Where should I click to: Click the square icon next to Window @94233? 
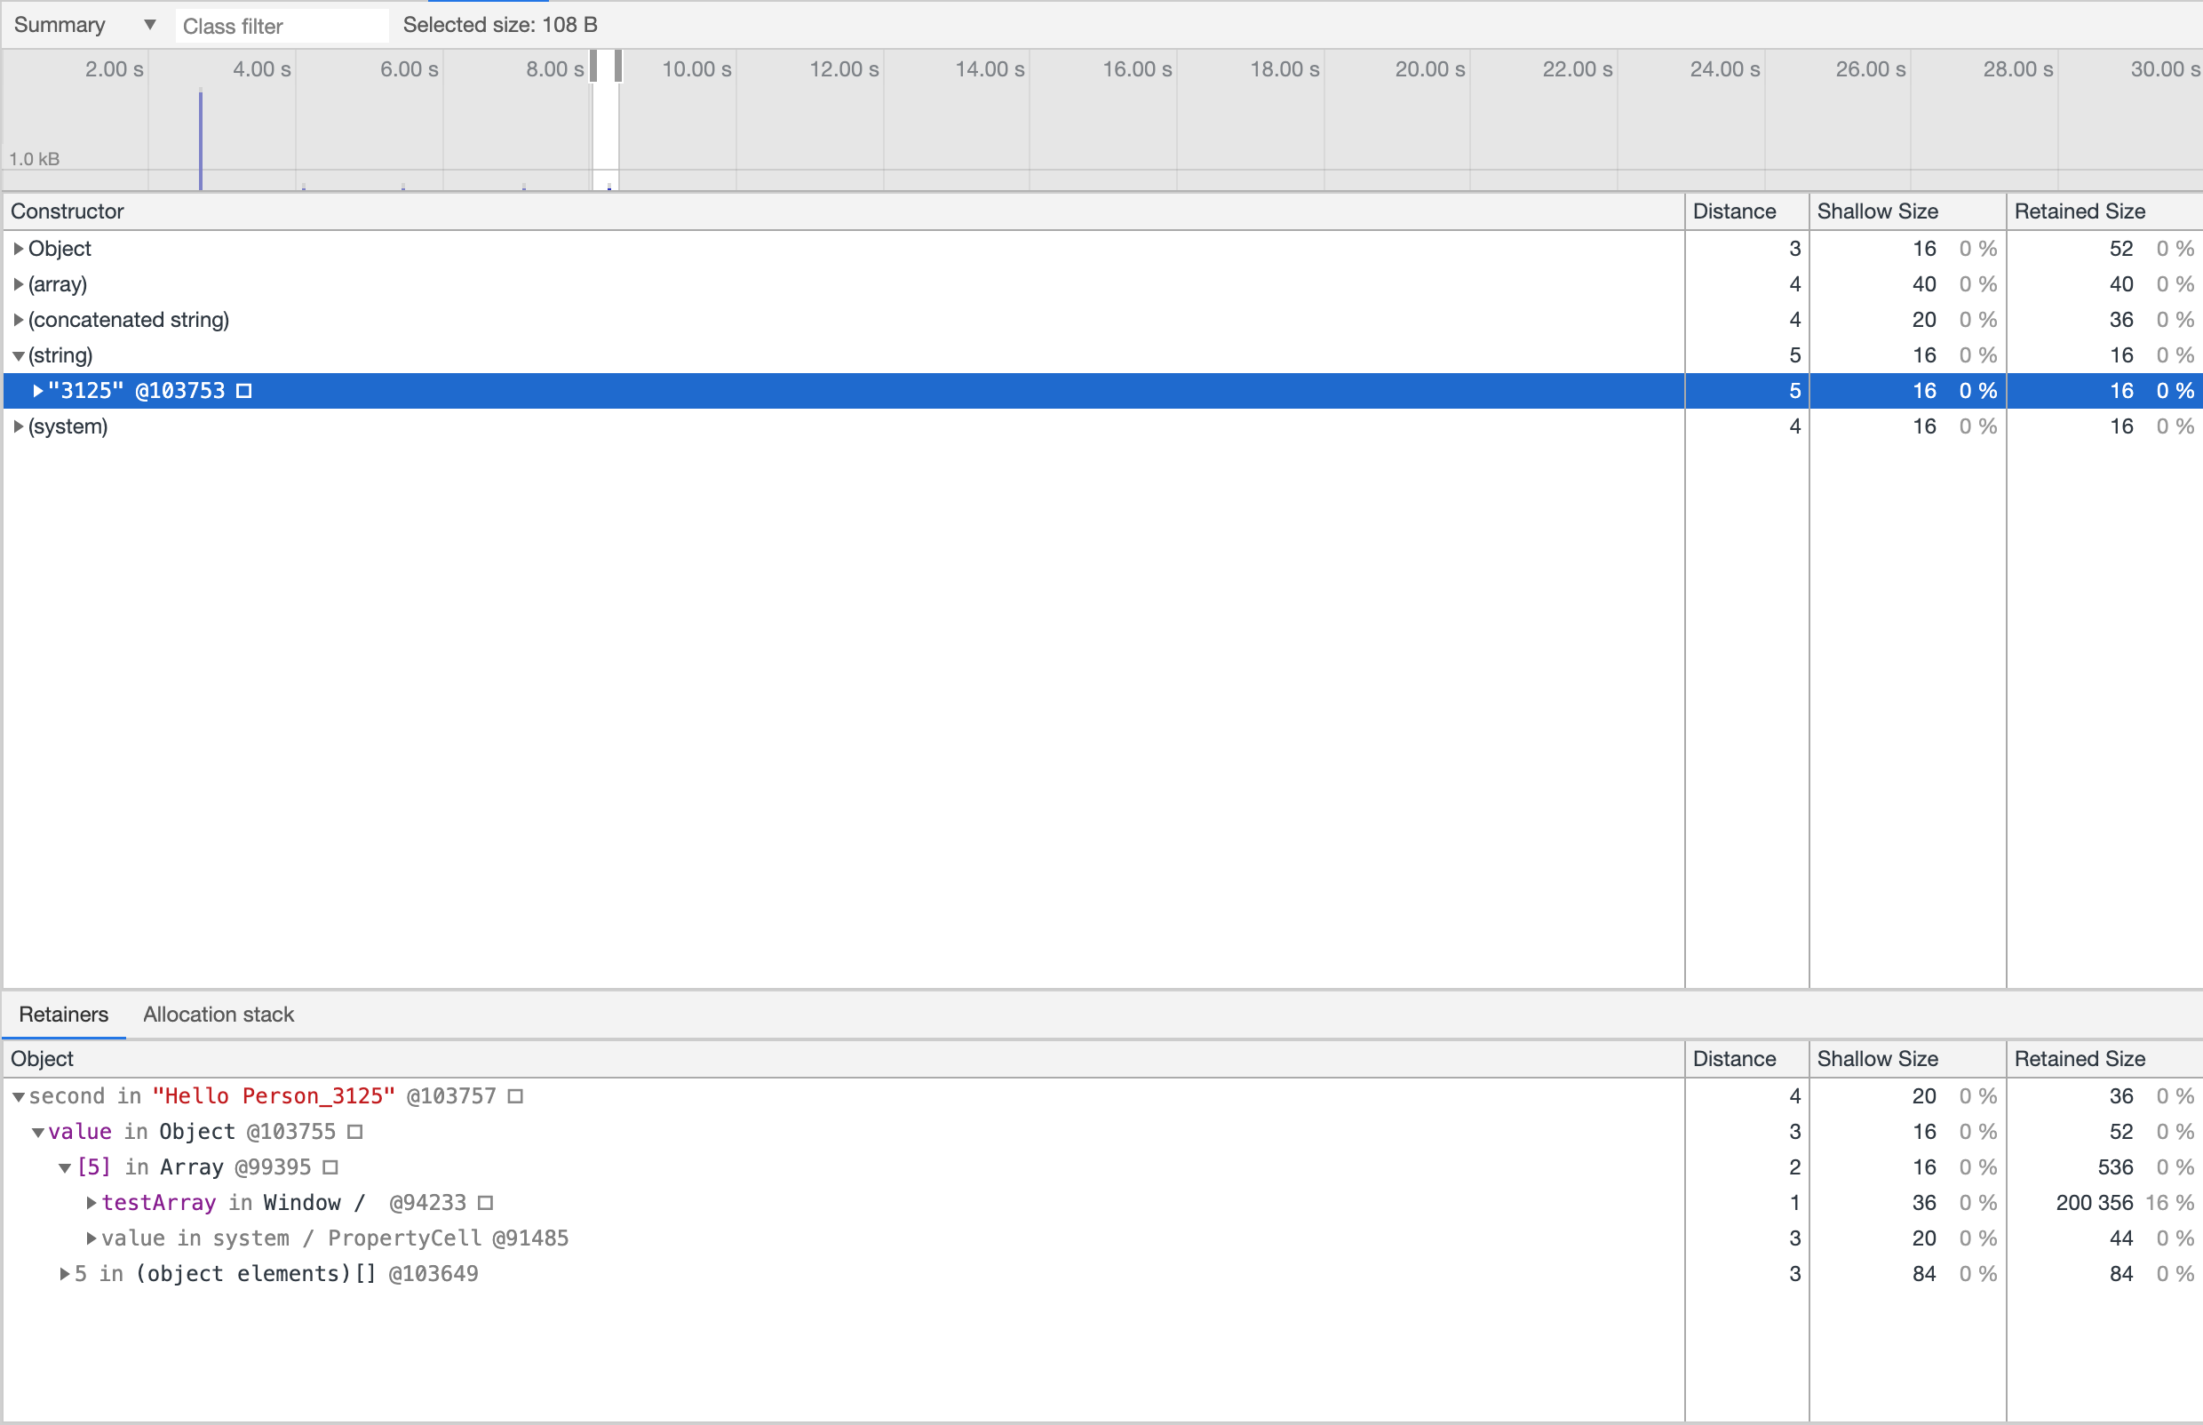pos(485,1203)
